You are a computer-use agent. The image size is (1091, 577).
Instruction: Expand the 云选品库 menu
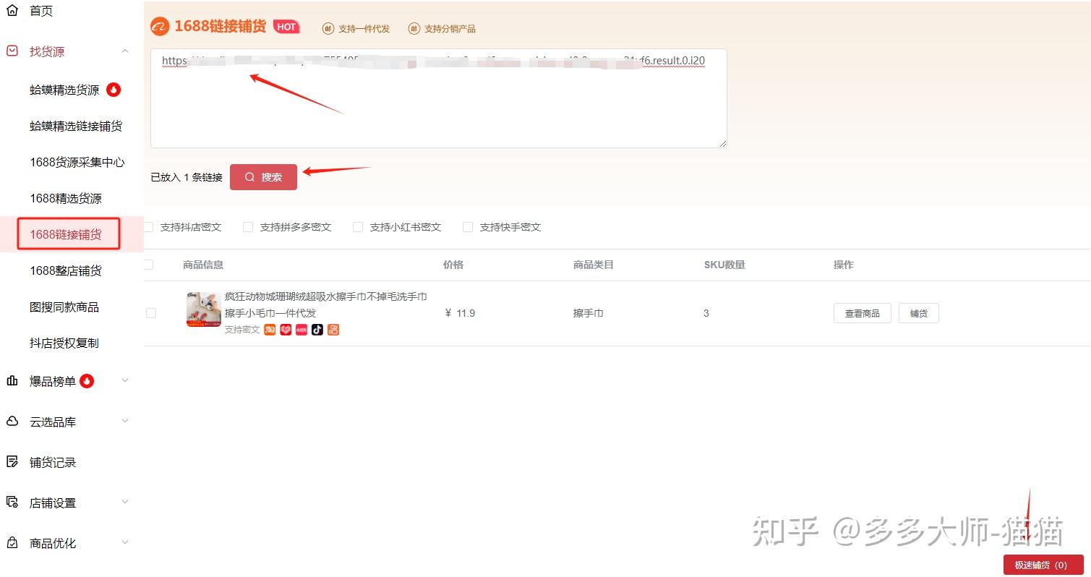point(124,421)
